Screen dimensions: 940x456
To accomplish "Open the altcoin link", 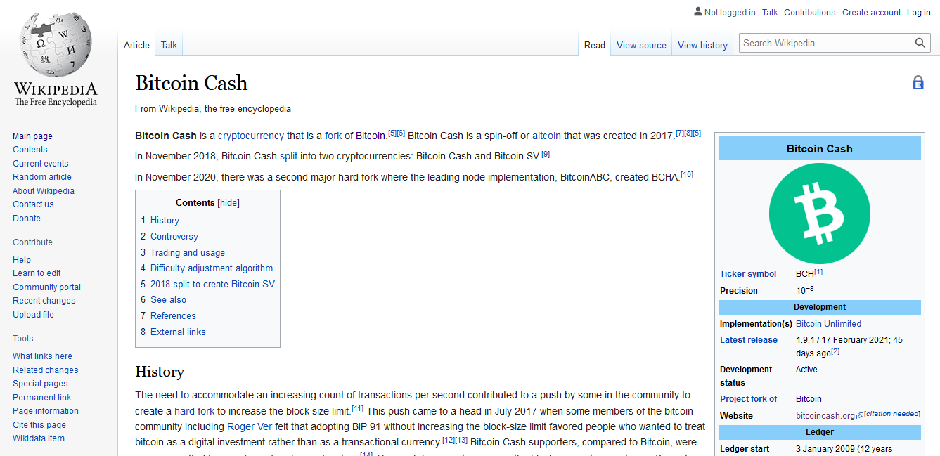I will 546,136.
